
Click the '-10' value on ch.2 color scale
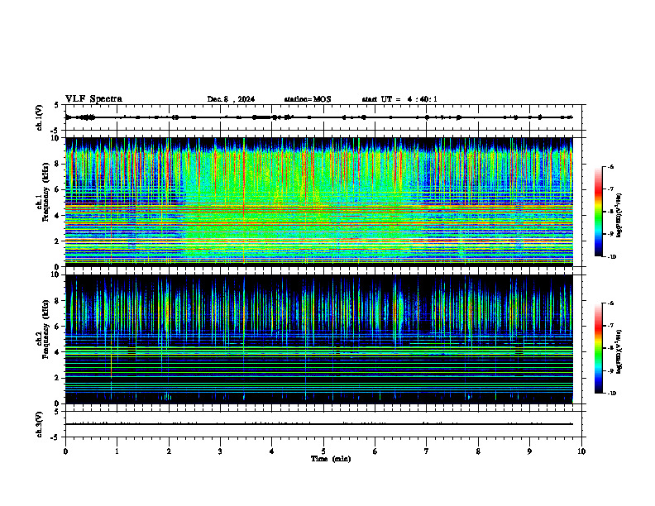[611, 394]
